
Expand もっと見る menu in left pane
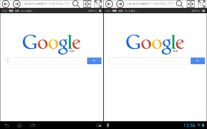click(x=27, y=11)
